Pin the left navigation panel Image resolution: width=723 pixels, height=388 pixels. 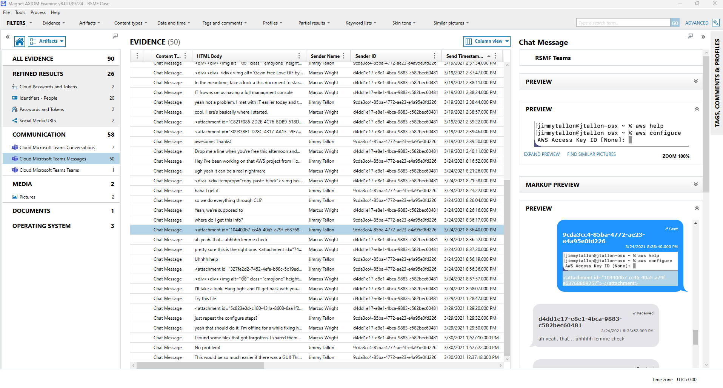[115, 36]
